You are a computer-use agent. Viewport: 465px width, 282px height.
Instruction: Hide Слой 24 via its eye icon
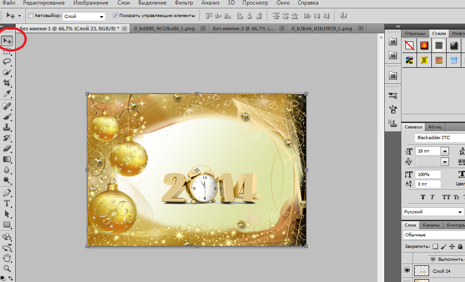(x=407, y=270)
